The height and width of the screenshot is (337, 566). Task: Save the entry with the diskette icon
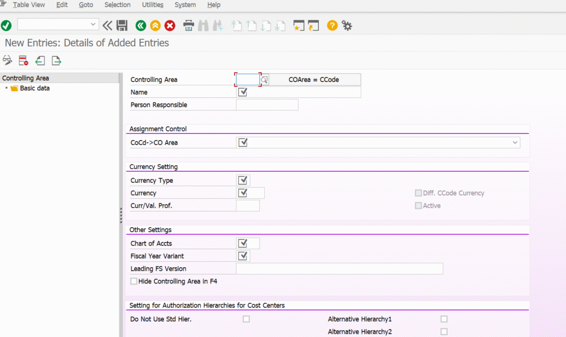[122, 25]
